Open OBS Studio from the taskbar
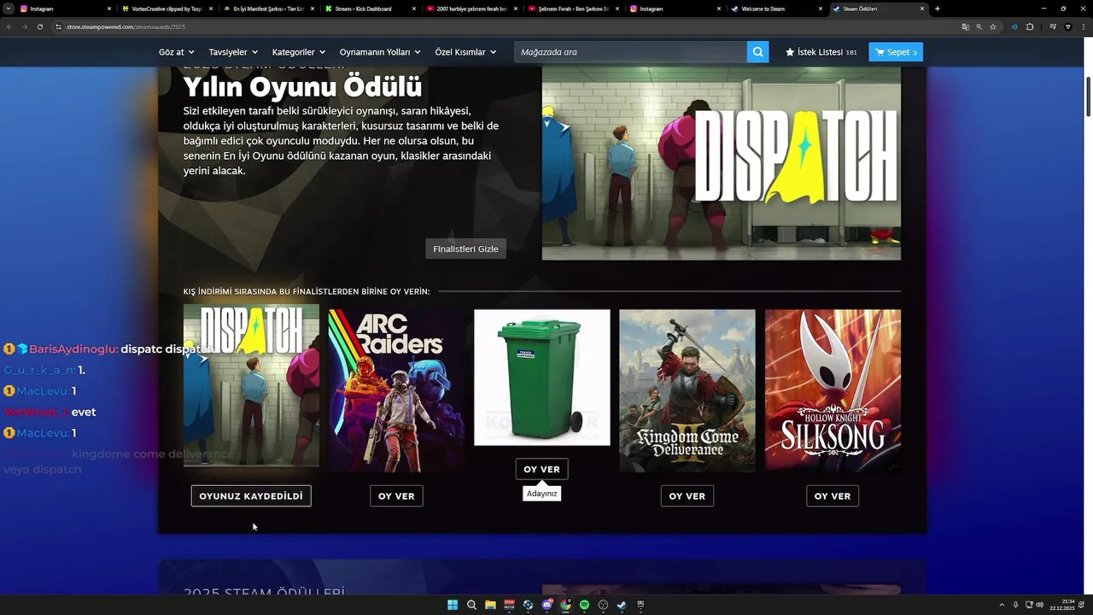This screenshot has height=615, width=1093. point(603,605)
